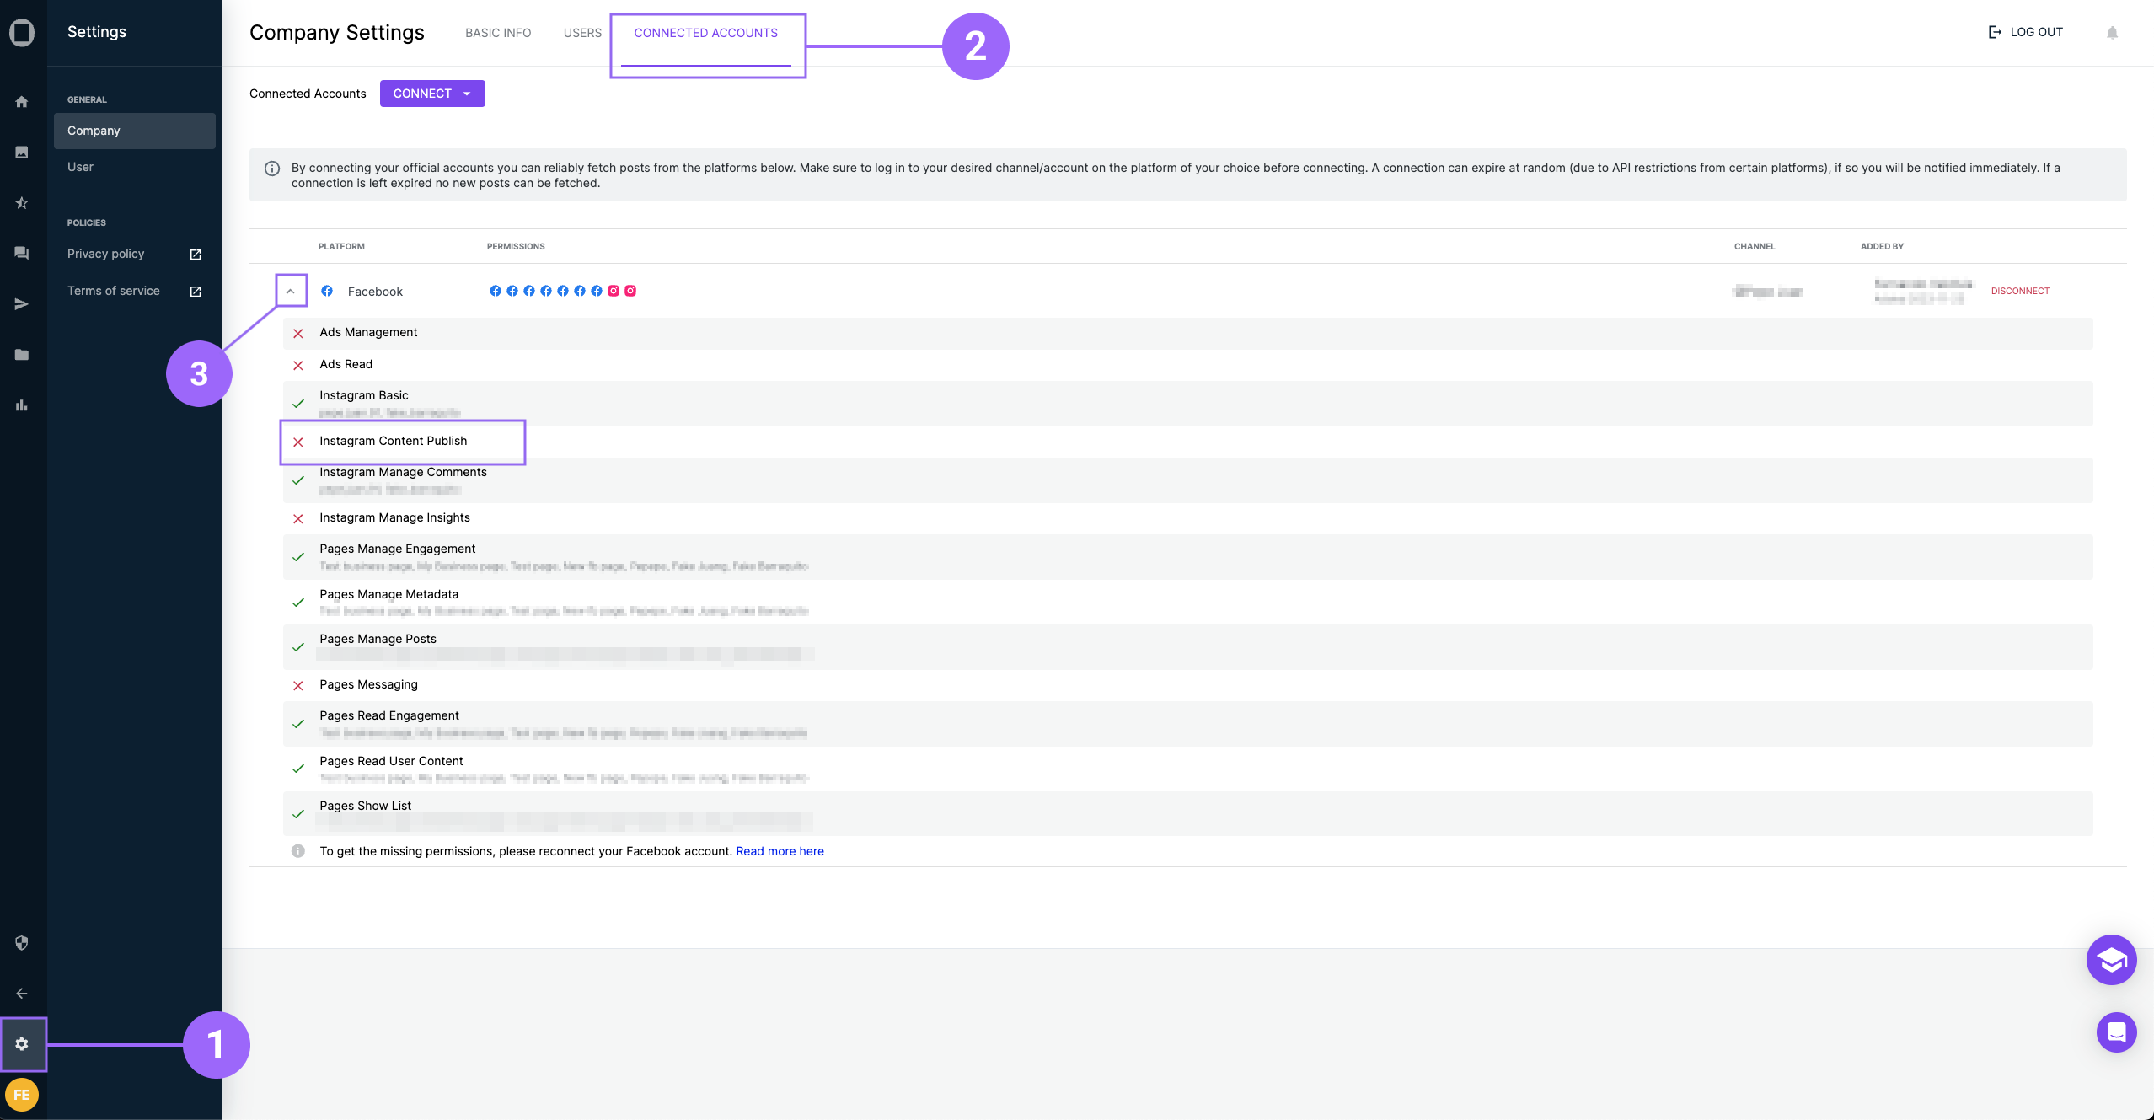Open the Read more here link
2154x1120 pixels.
click(x=780, y=851)
